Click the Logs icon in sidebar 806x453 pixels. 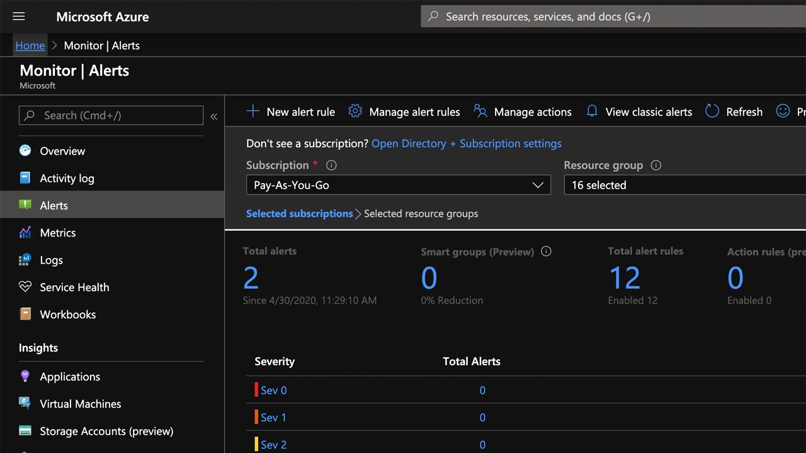click(25, 260)
